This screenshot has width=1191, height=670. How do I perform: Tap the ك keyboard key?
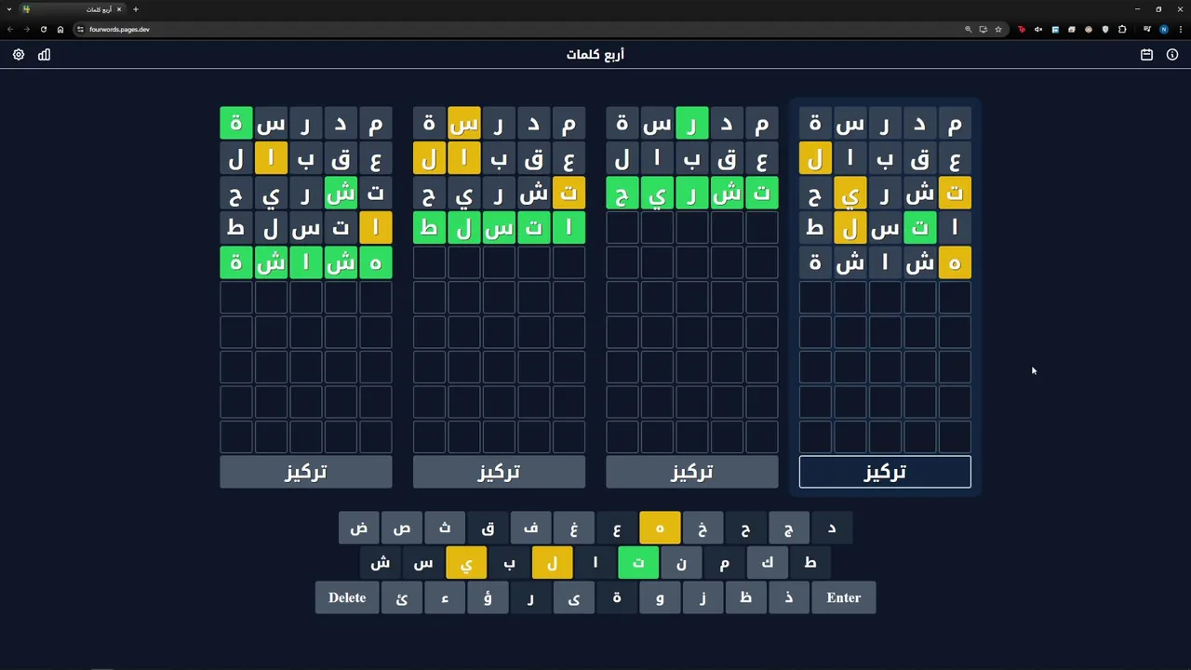click(x=768, y=563)
